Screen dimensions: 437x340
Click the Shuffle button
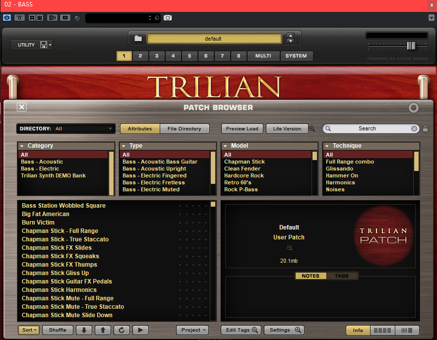pos(58,330)
